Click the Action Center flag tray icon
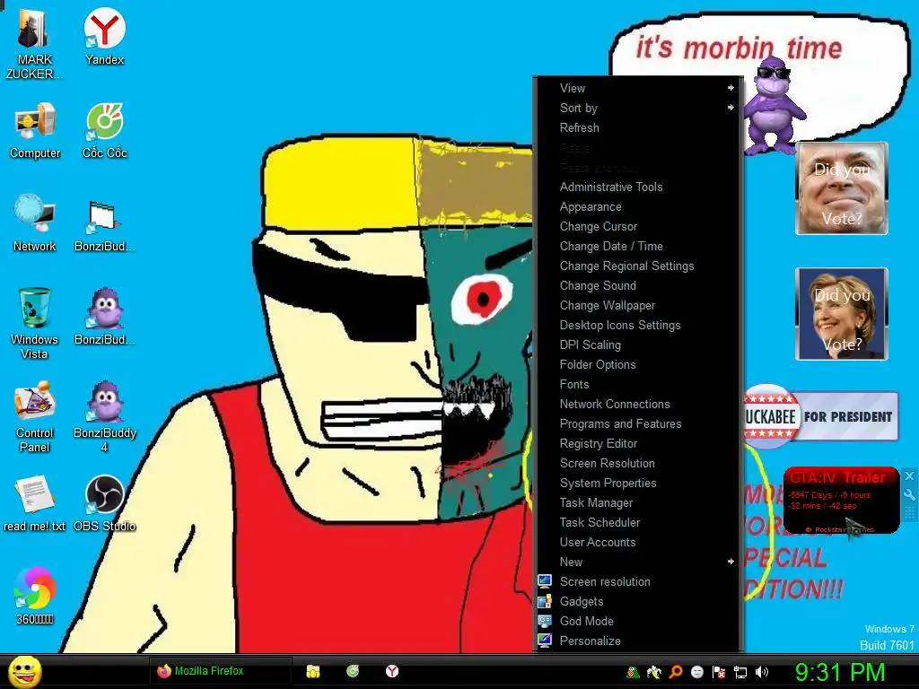This screenshot has width=919, height=689. 719,672
